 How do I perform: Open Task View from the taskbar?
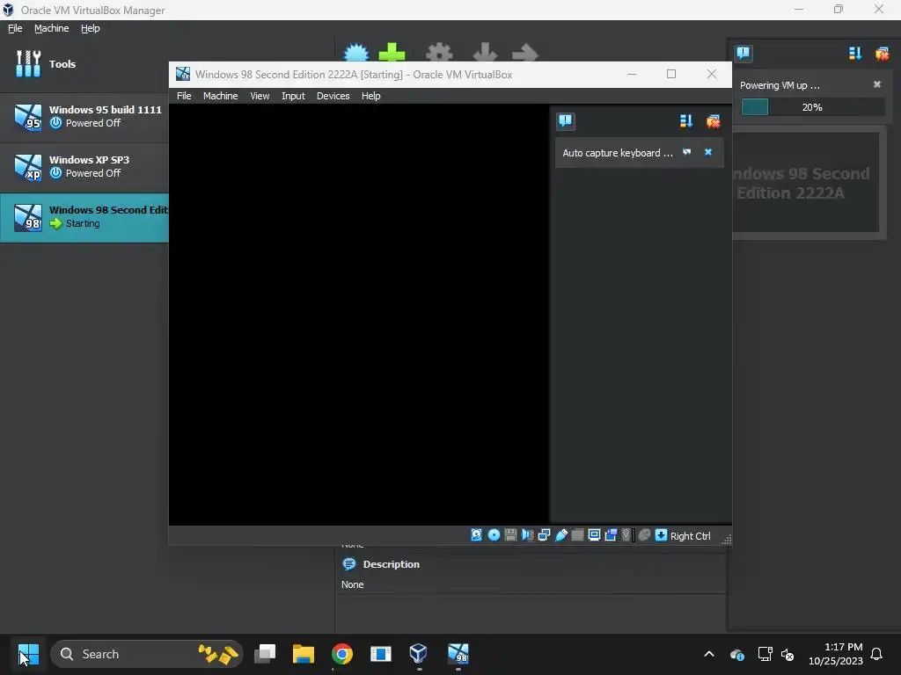[x=265, y=654]
